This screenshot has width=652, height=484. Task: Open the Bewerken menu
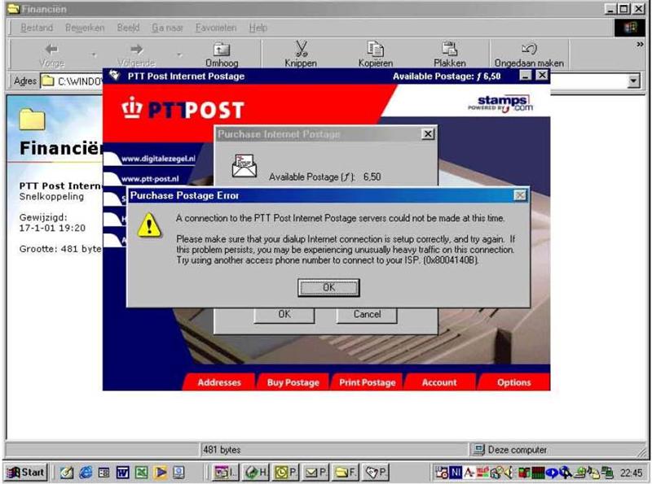(x=85, y=28)
